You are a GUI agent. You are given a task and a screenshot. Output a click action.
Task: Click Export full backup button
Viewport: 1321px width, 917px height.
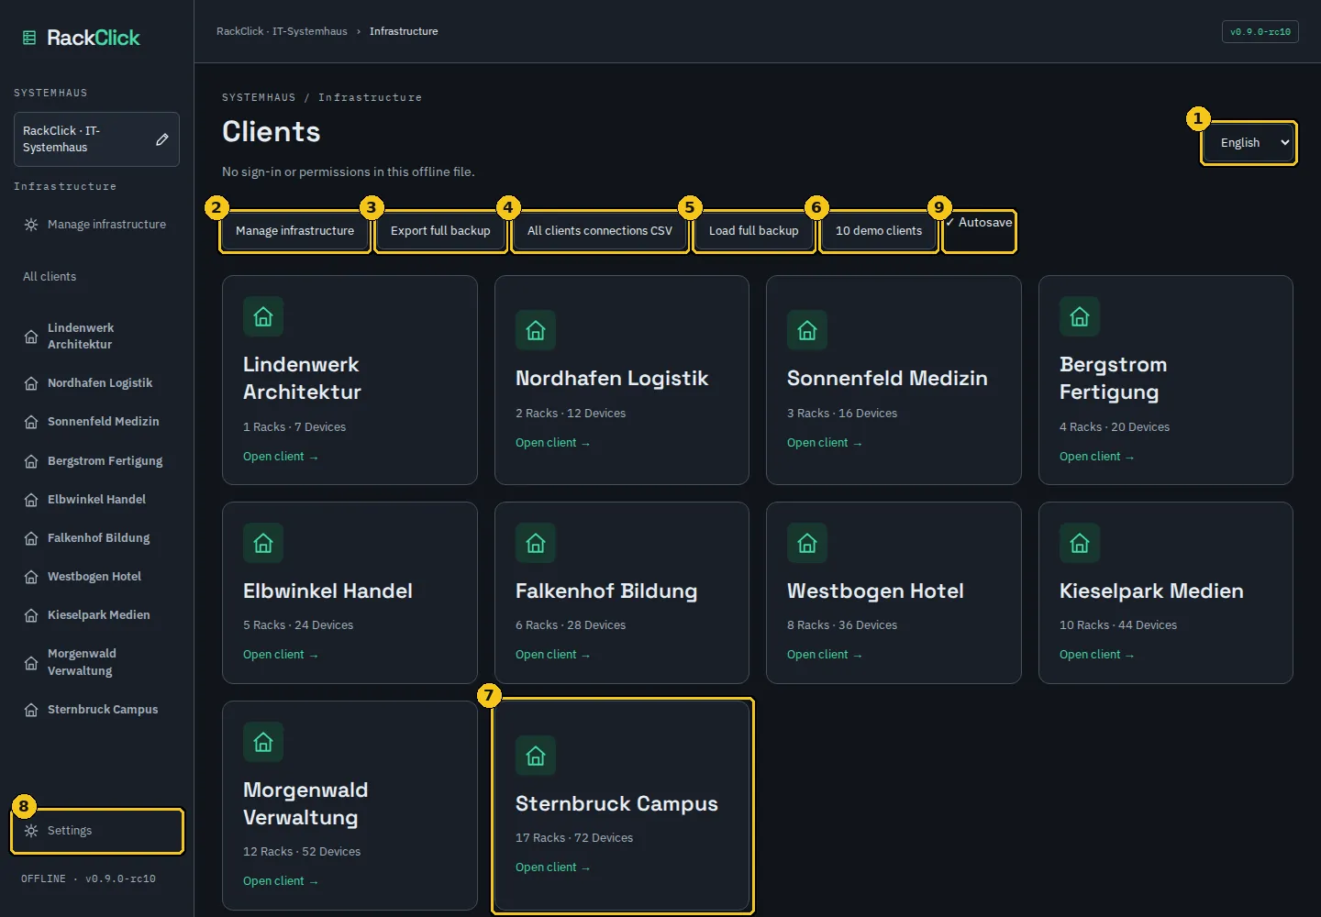coord(440,231)
